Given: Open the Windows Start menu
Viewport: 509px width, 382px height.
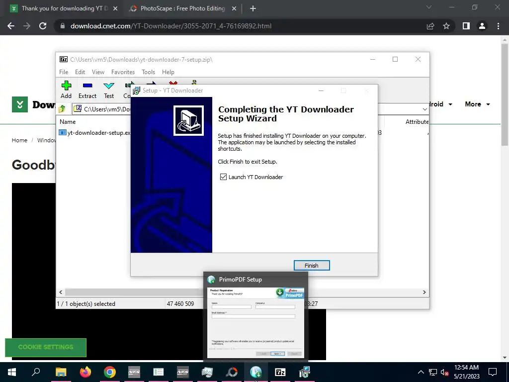Looking at the screenshot, I should (12, 372).
